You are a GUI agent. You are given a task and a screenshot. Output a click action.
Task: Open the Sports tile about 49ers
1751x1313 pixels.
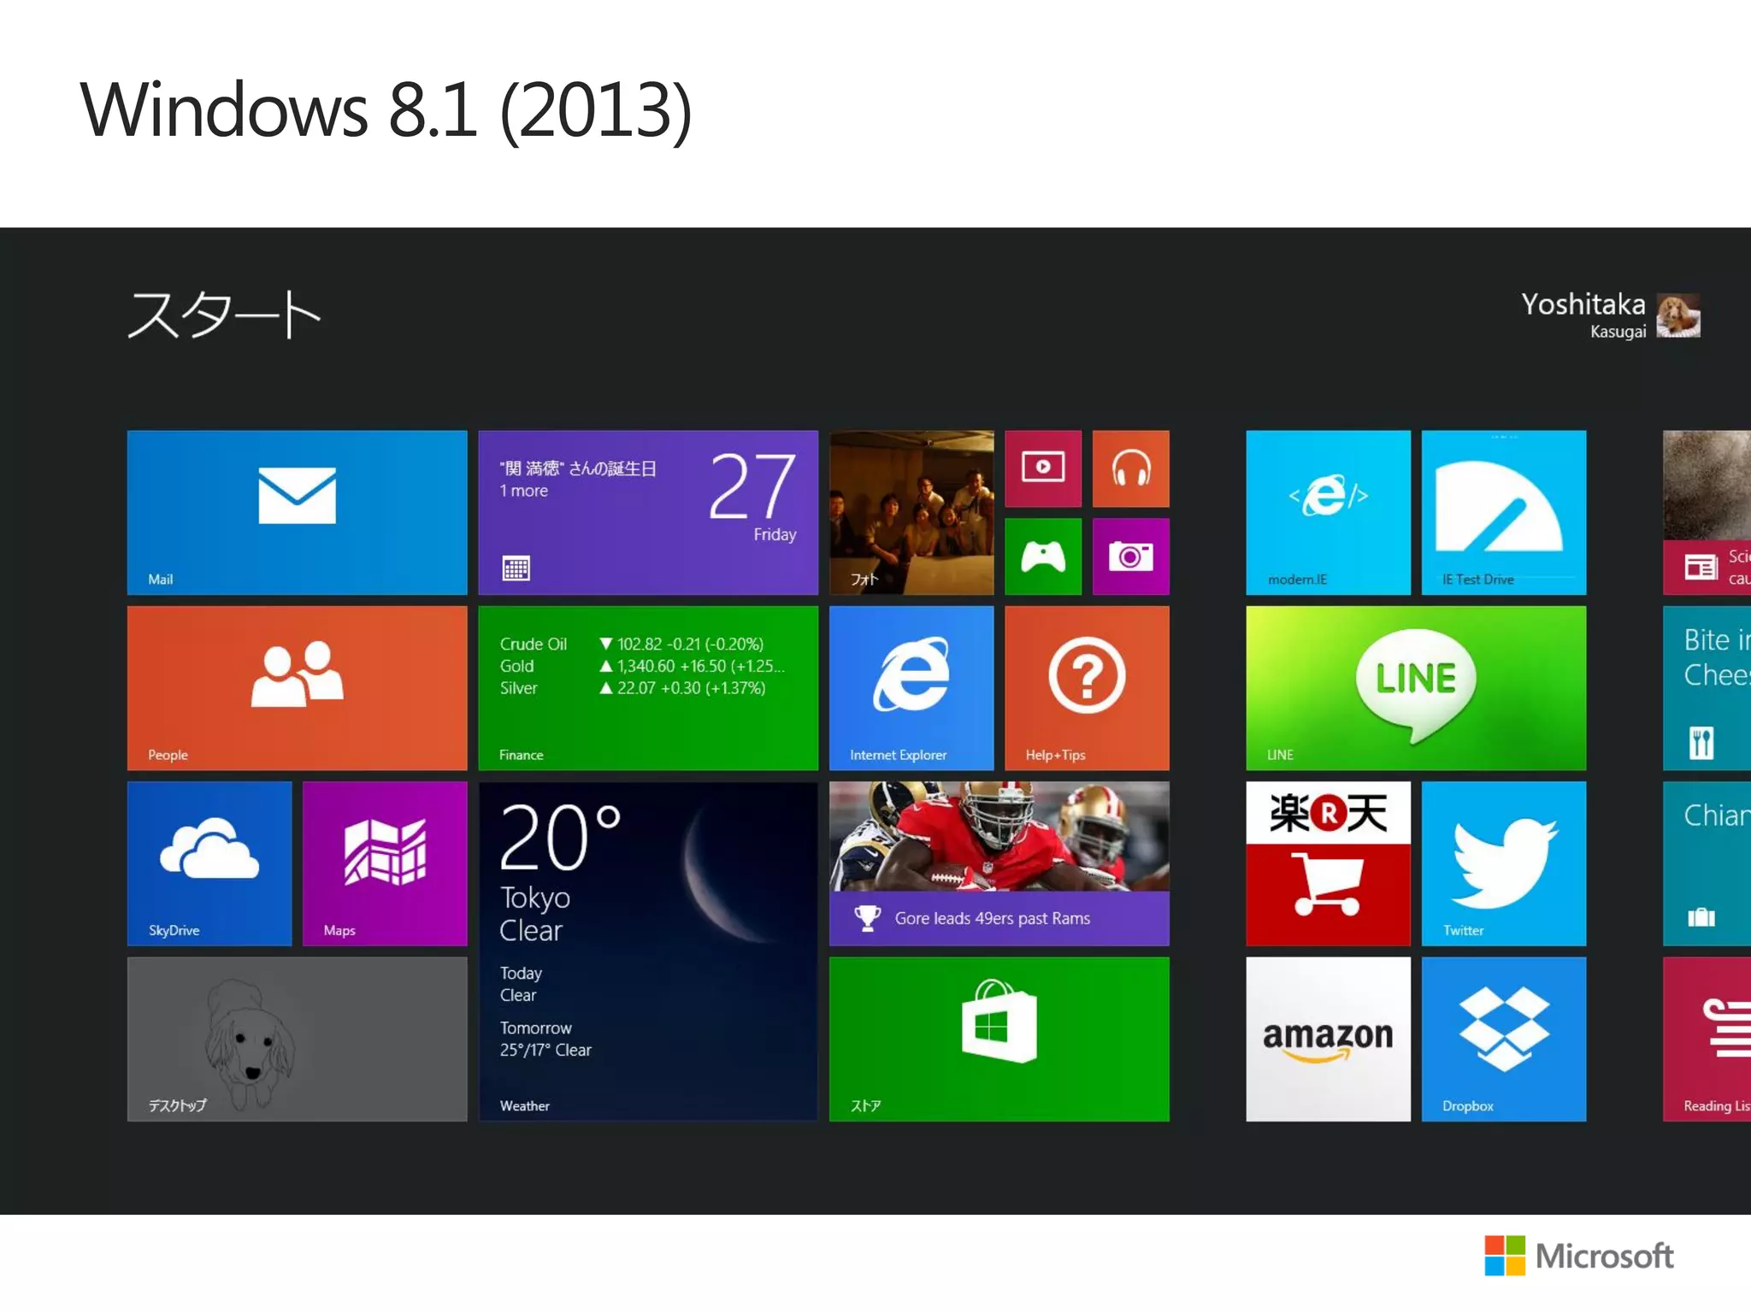[999, 863]
